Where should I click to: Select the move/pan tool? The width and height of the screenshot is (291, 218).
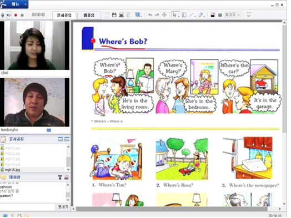click(164, 15)
